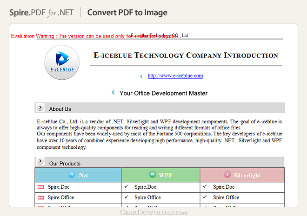Click the Silverlight column header
Image resolution: width=307 pixels, height=216 pixels.
click(x=242, y=175)
